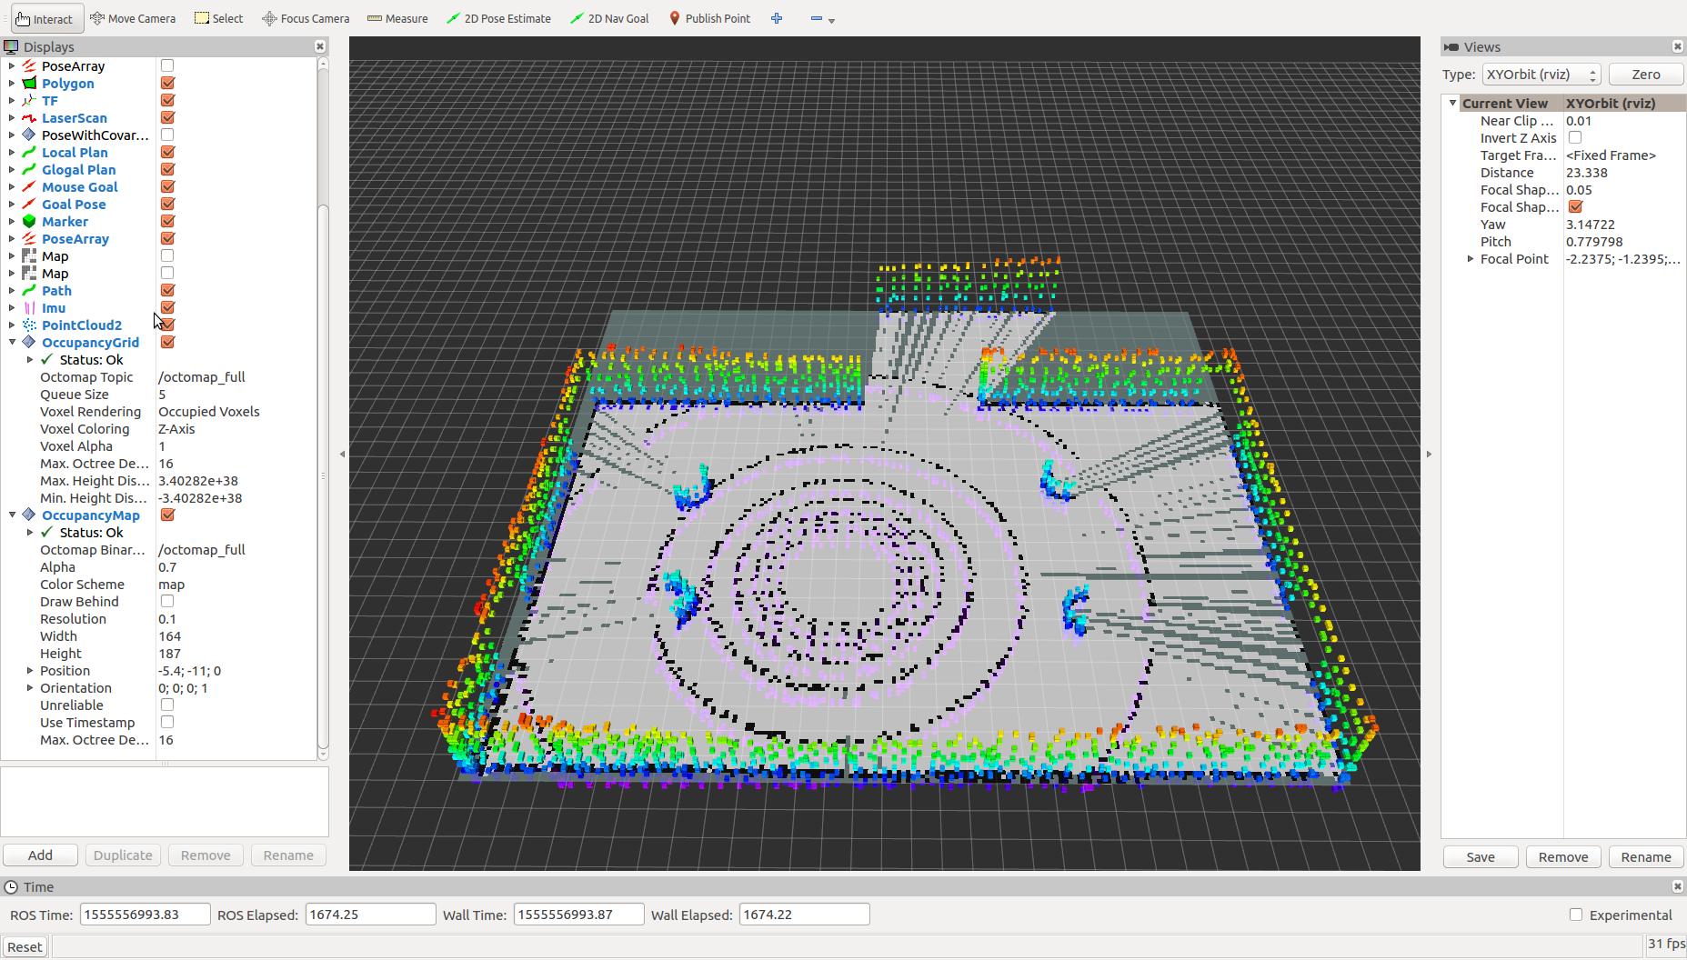The height and width of the screenshot is (960, 1687).
Task: Click the Marker green cube icon
Action: 29,221
